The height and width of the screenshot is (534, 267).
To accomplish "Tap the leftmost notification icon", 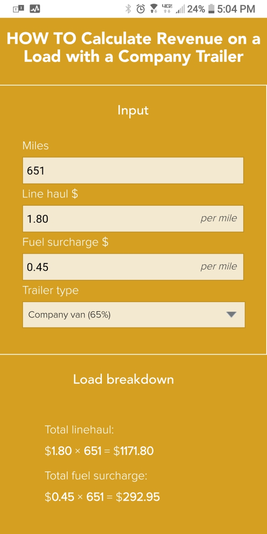I will (19, 9).
